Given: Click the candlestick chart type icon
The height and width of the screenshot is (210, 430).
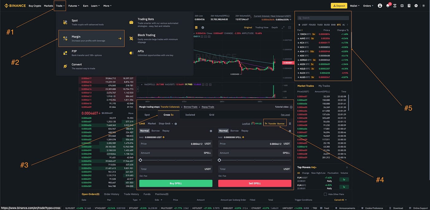Looking at the screenshot, I should 196,27.
